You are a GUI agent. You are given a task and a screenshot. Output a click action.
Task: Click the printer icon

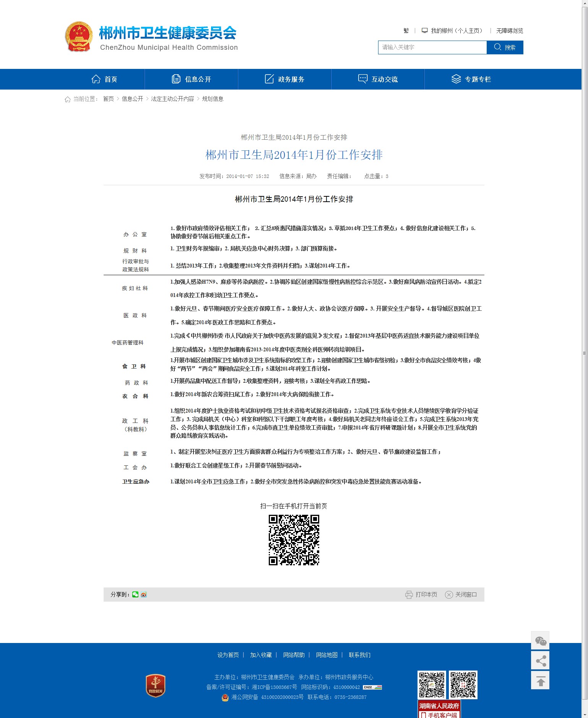click(x=409, y=594)
